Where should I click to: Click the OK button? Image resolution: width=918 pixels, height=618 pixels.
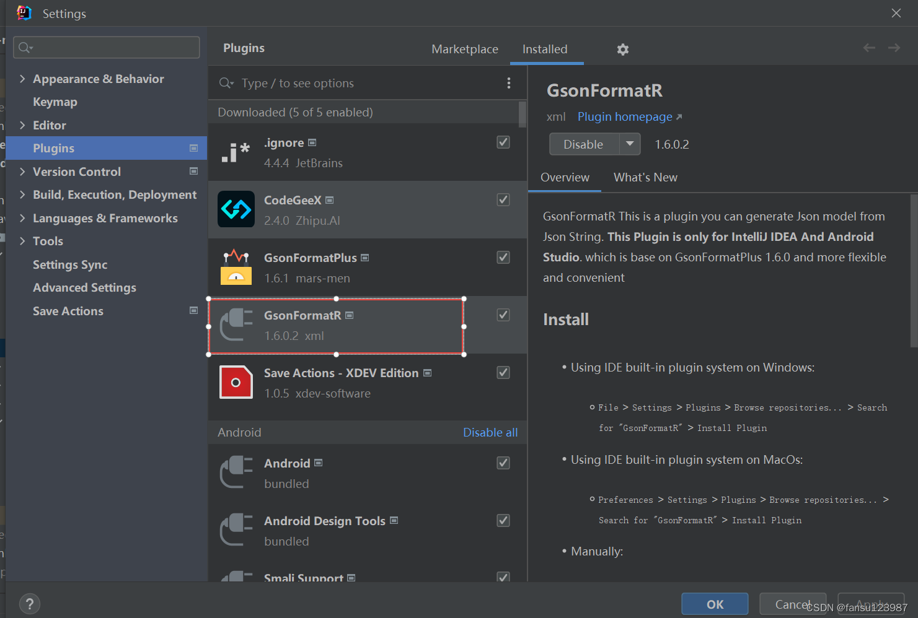coord(715,604)
